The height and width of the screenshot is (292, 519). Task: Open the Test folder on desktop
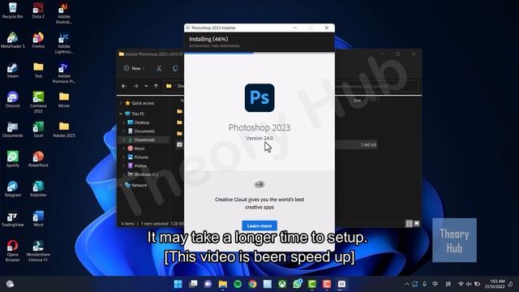pos(38,71)
